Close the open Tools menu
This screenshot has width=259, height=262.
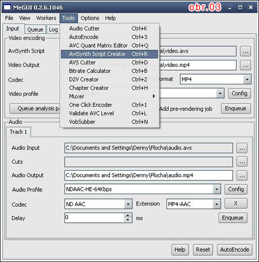click(68, 18)
